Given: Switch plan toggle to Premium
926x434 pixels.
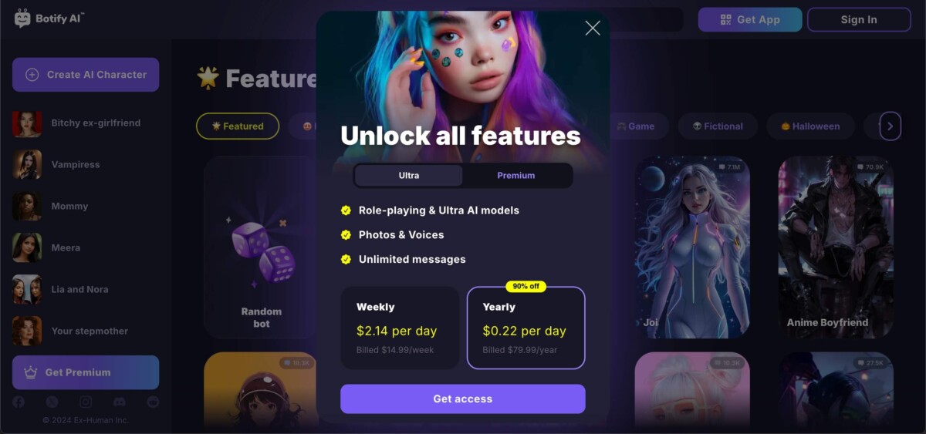Looking at the screenshot, I should (x=516, y=176).
